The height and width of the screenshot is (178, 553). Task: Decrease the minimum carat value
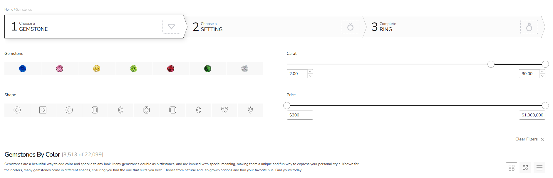310,76
